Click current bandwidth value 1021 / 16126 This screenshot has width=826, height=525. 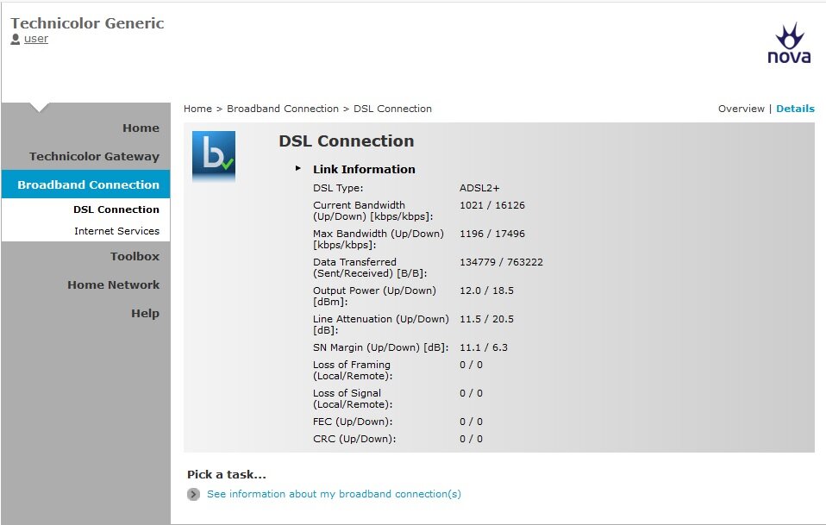(492, 205)
